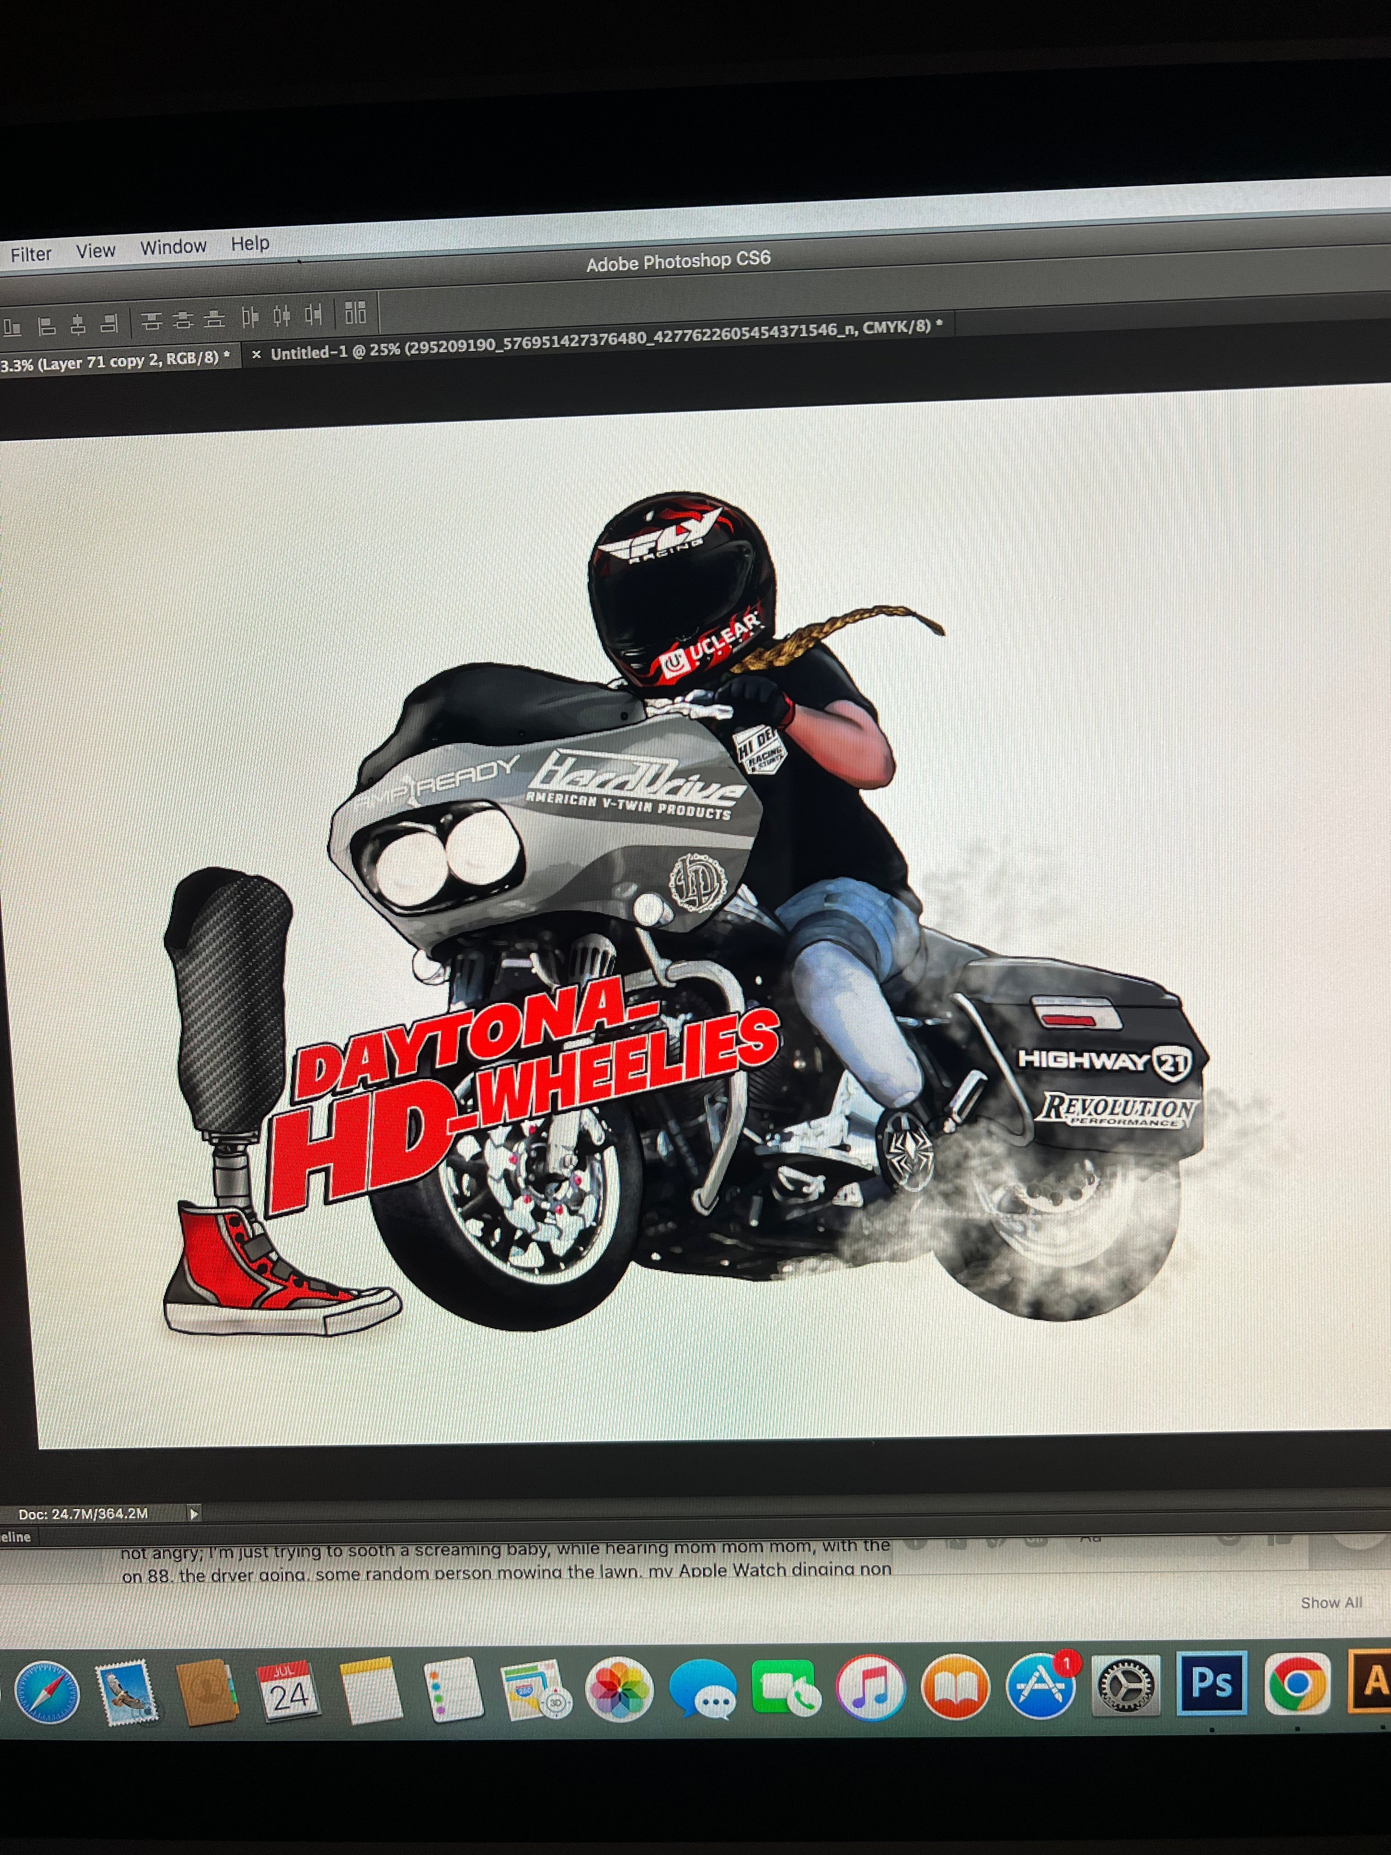Viewport: 1391px width, 1855px height.
Task: Open the View menu
Action: click(x=96, y=250)
